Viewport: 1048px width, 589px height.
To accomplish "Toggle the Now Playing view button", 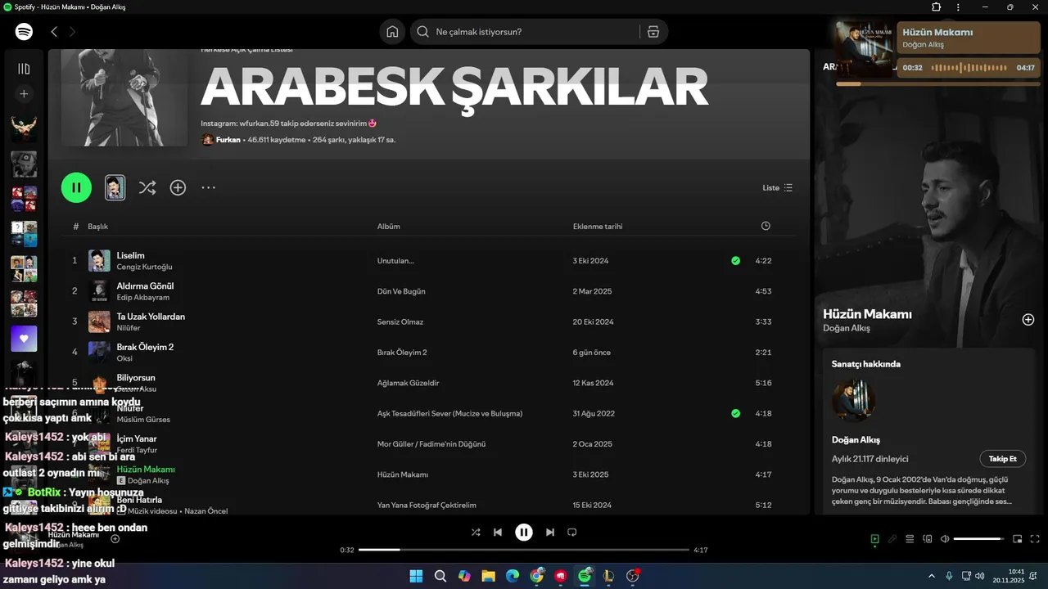I will coord(874,539).
